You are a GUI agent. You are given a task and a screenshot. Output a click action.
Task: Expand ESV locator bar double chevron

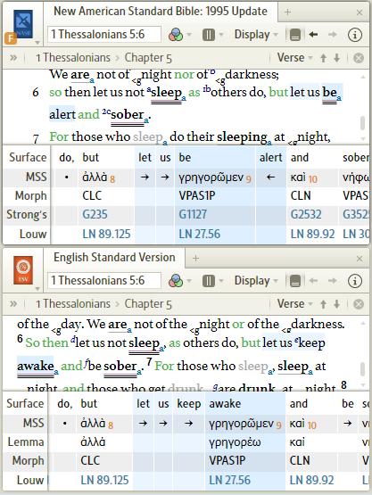[x=13, y=304]
